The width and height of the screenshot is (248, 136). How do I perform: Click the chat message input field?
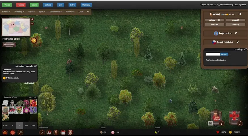(213, 54)
